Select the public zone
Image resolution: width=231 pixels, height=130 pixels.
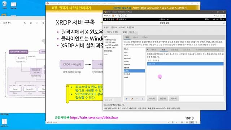134,71
